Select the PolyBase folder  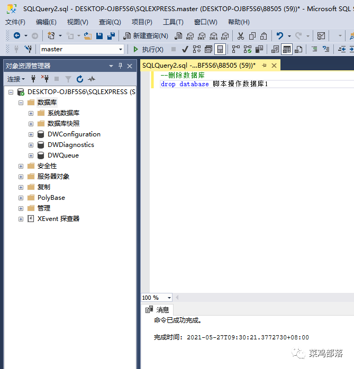(51, 198)
